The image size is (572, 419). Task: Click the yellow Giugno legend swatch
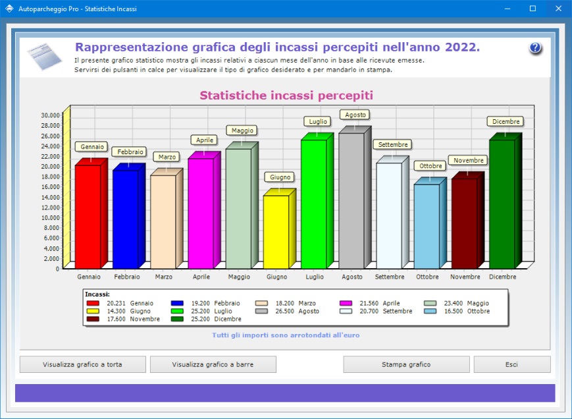pos(93,312)
